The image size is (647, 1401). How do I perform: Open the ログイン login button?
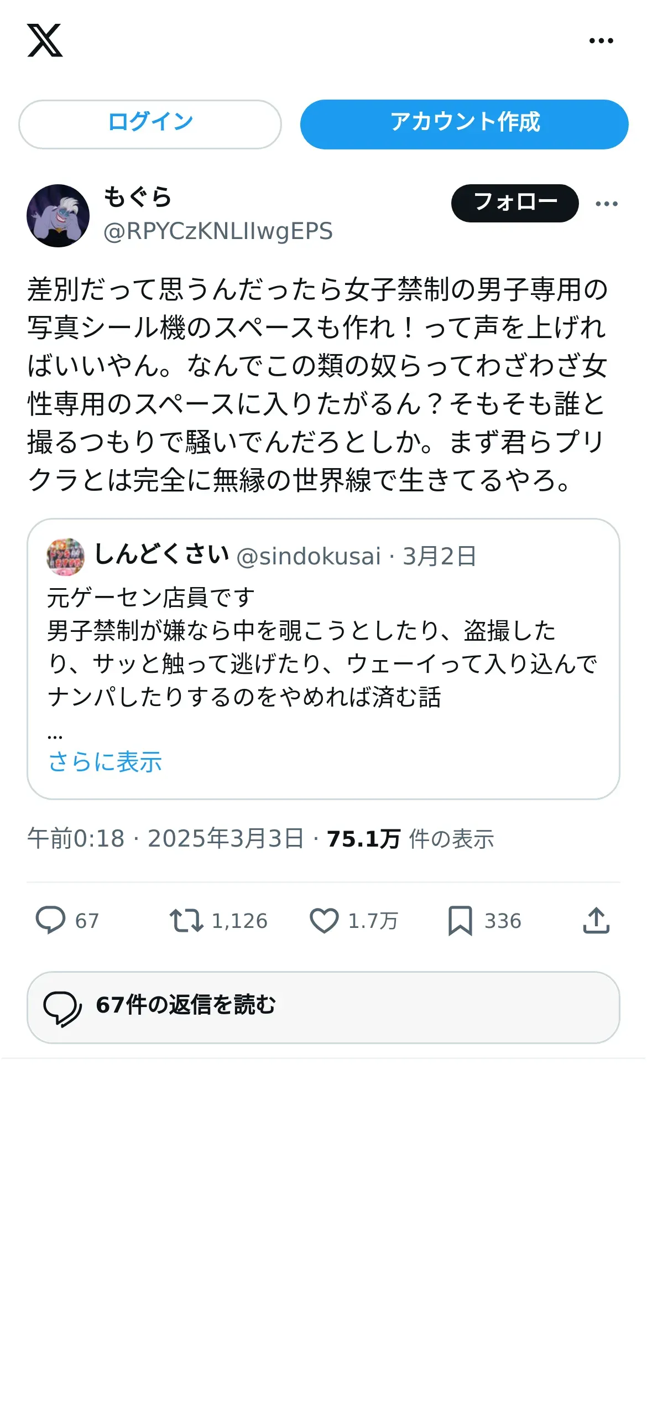(150, 124)
